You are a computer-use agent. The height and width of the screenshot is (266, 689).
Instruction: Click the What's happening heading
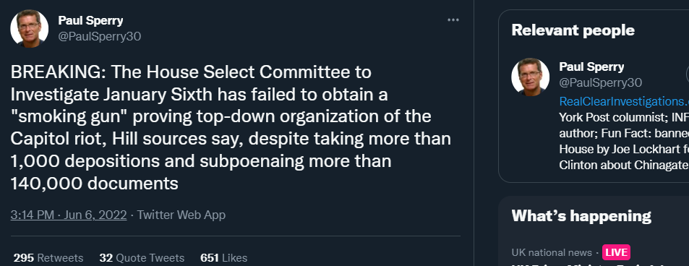pyautogui.click(x=581, y=216)
